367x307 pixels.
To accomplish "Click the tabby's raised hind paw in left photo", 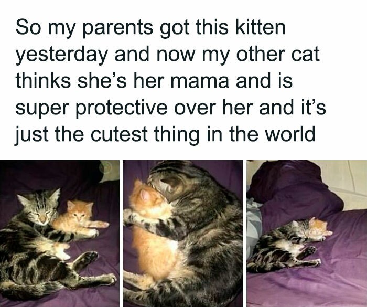I will 89,256.
